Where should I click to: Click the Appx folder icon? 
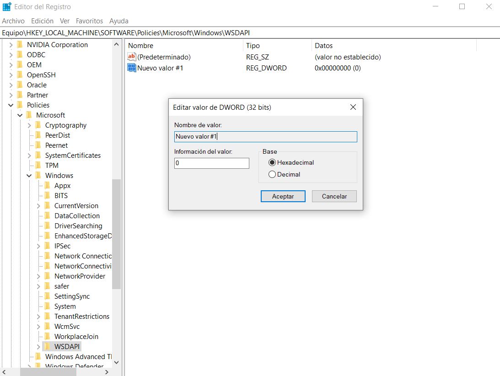coord(48,186)
